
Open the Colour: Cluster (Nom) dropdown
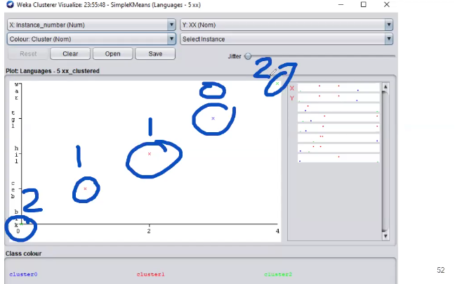pos(91,39)
